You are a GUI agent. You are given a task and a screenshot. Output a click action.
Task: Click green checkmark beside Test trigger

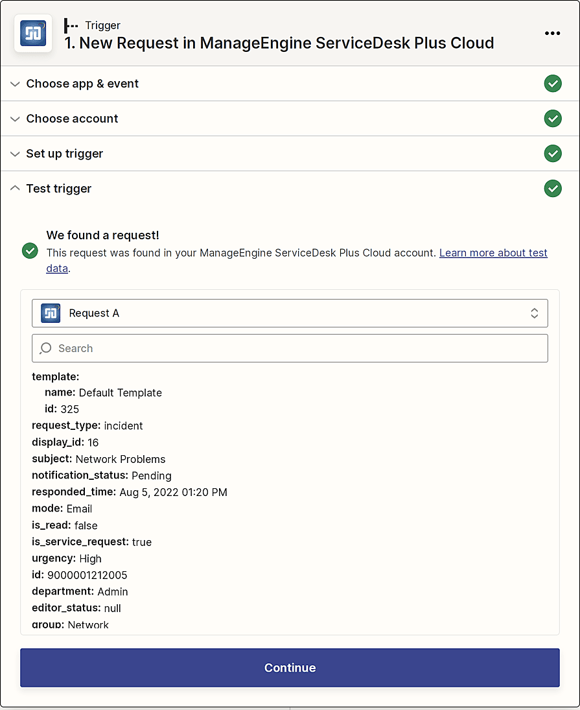click(x=552, y=189)
